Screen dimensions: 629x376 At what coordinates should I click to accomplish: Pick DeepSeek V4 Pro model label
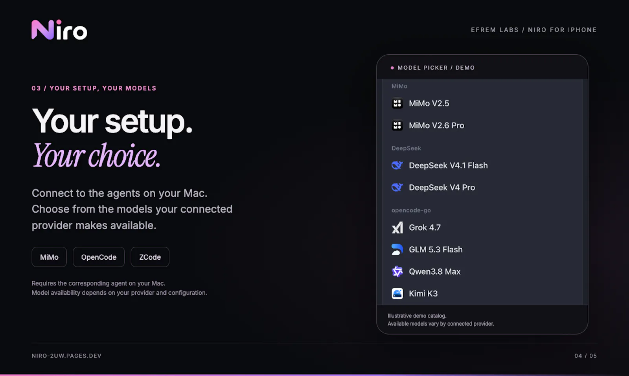(442, 187)
